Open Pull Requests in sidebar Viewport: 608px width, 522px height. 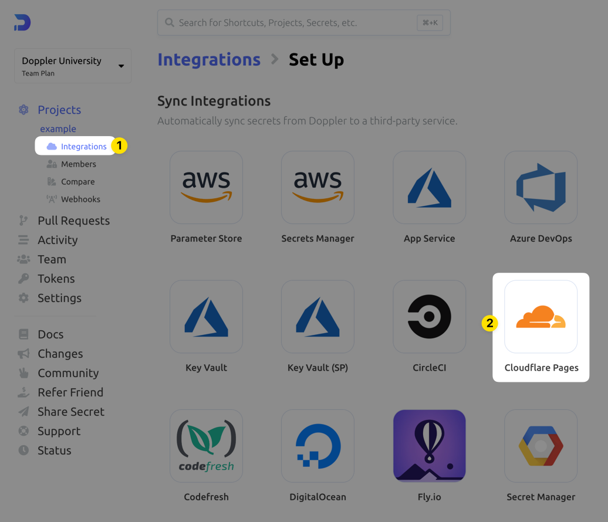click(x=74, y=221)
